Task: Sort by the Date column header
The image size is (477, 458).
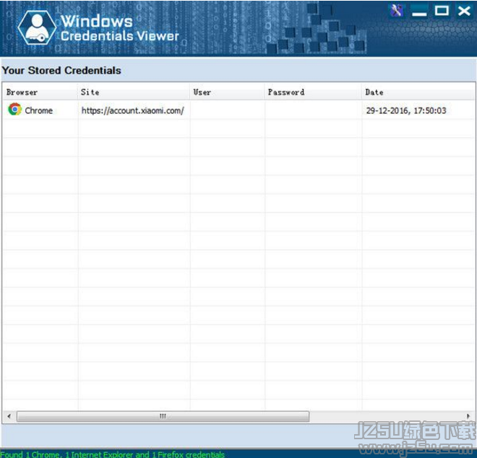Action: (x=418, y=92)
